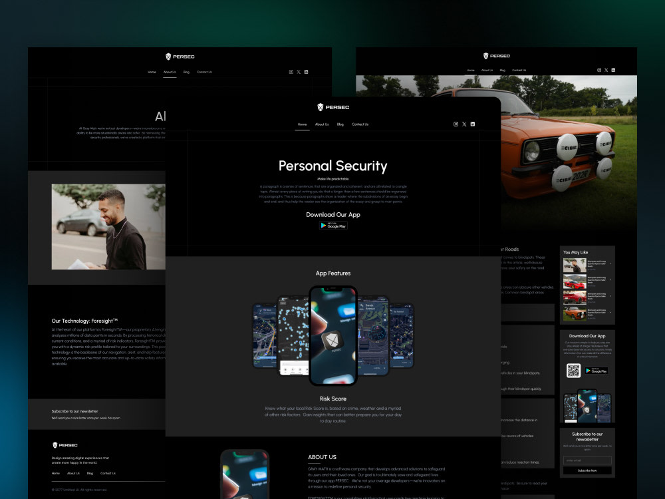Click PERSEC logo in center Home page header

click(333, 107)
